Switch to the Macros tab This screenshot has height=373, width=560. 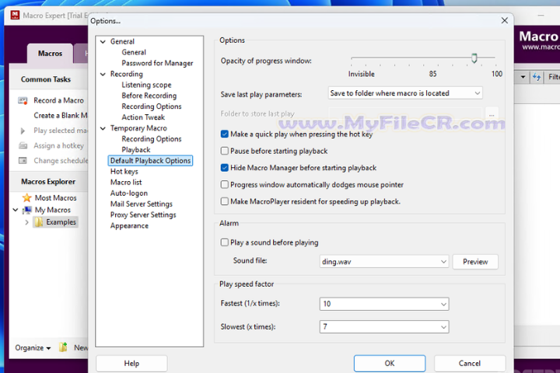(50, 54)
